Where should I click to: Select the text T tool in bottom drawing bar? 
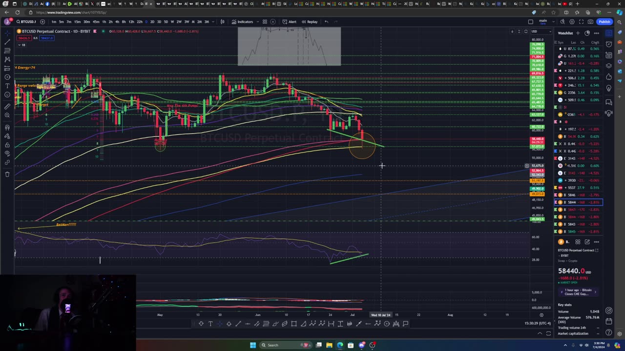210,324
